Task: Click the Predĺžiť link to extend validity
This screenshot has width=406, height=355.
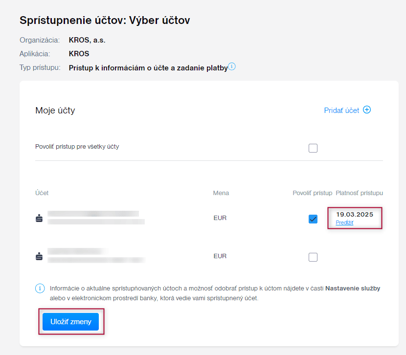Action: click(344, 223)
